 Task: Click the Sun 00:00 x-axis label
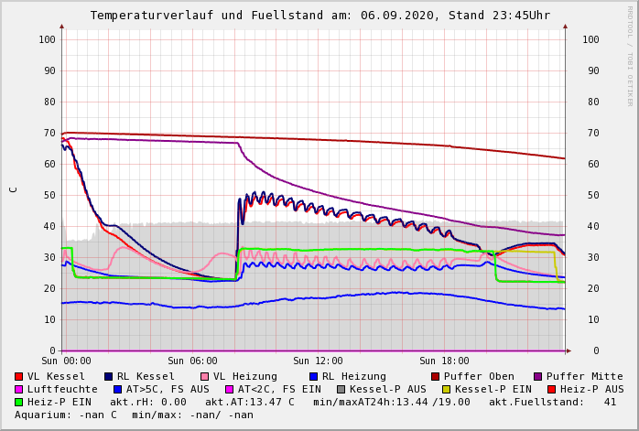(66, 361)
